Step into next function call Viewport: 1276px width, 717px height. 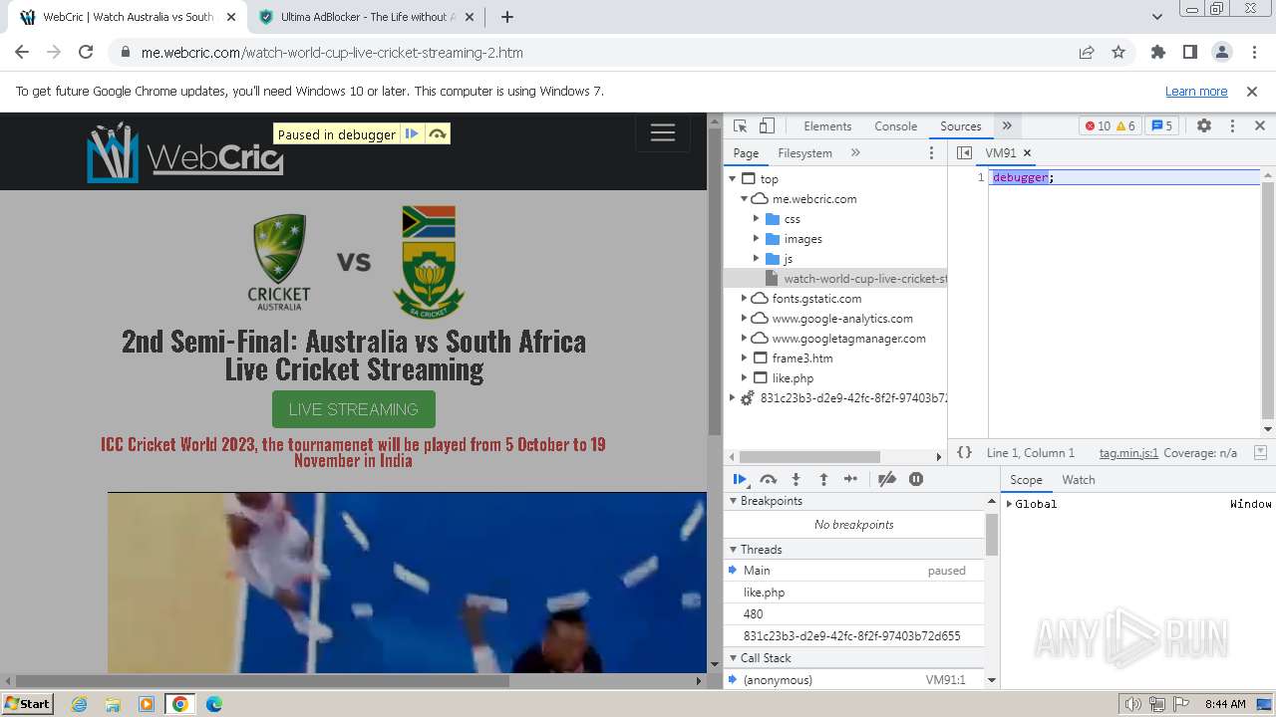point(796,479)
